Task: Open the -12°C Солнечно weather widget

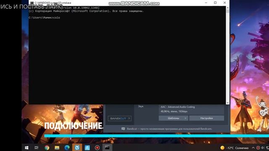Action: 235,148
